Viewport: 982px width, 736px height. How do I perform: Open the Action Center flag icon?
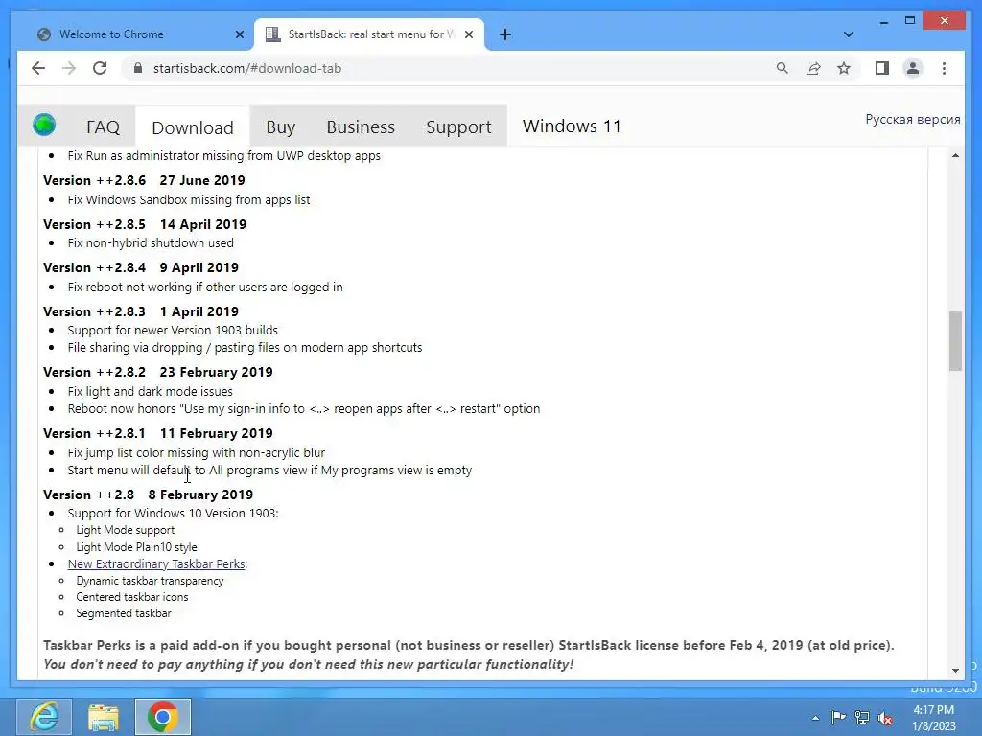pyautogui.click(x=838, y=717)
